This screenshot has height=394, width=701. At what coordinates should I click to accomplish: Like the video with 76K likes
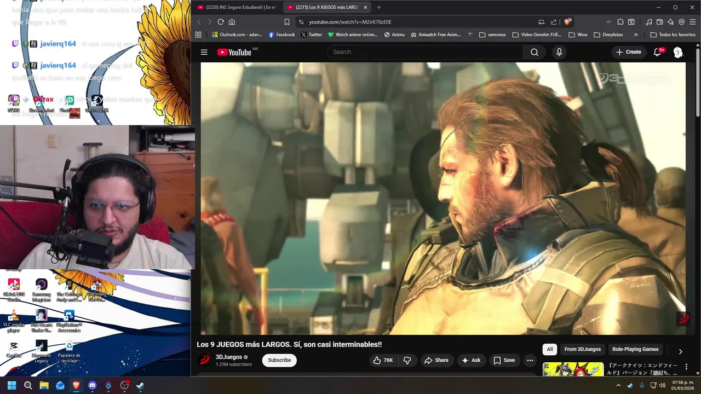(383, 360)
